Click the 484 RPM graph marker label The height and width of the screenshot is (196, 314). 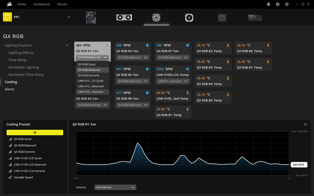pos(299,165)
